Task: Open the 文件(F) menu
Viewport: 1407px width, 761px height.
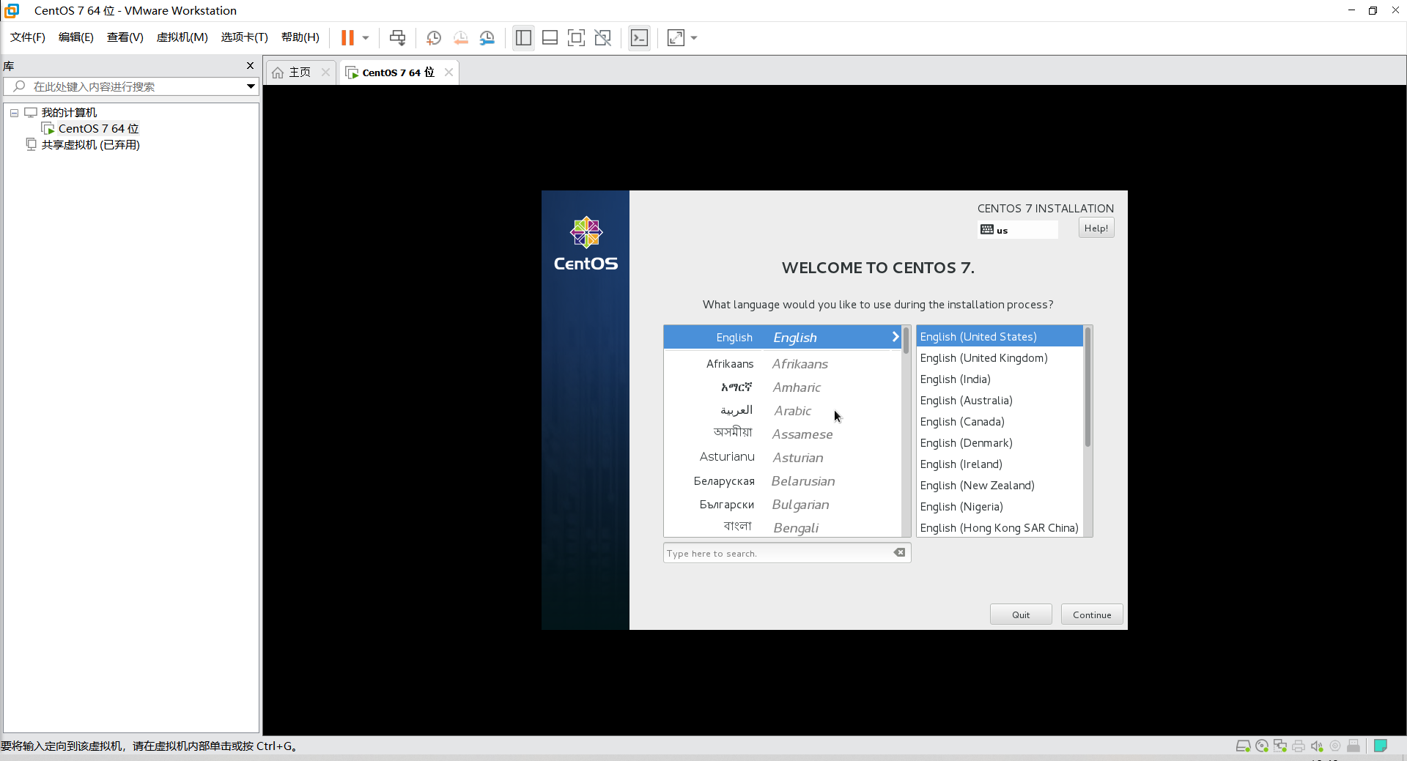Action: (28, 37)
